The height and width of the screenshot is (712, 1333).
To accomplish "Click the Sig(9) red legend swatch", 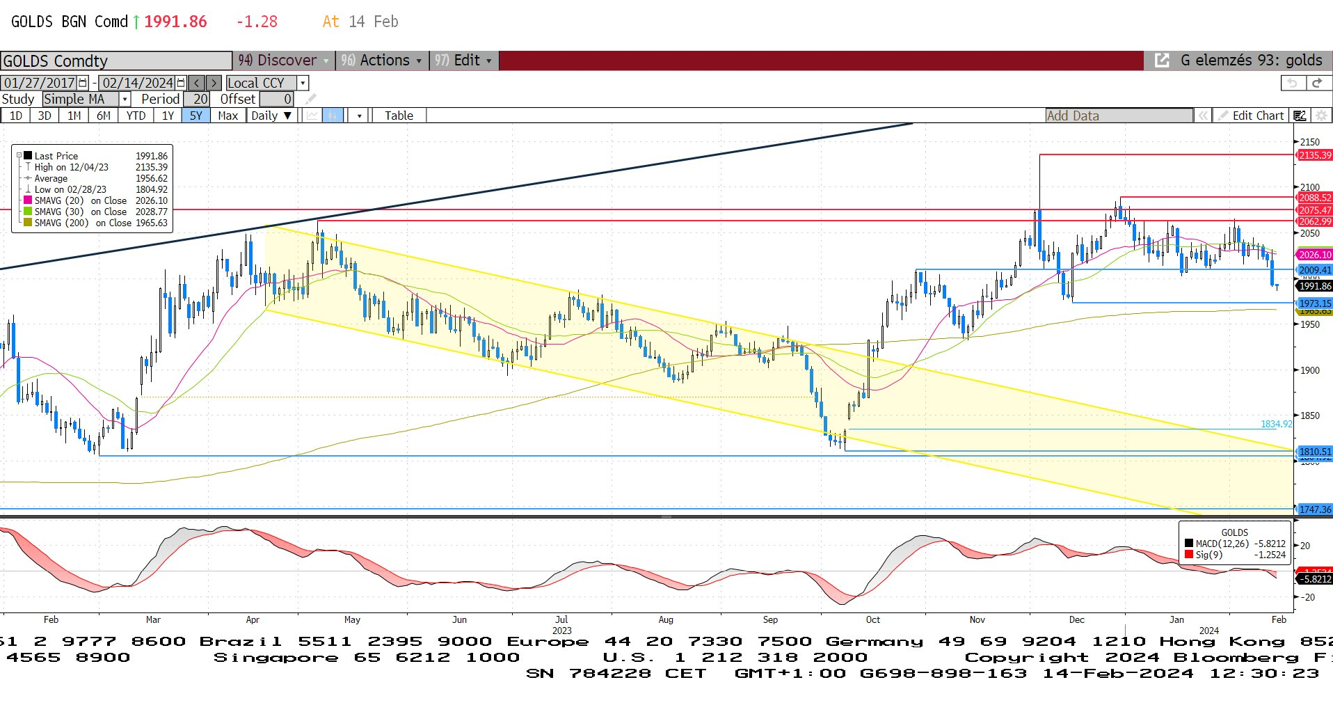I will 1189,555.
